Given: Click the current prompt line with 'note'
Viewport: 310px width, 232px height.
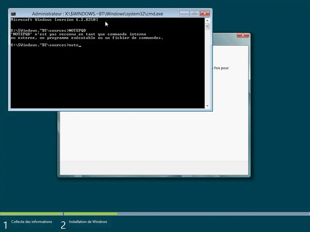Looking at the screenshot, I should (46, 45).
